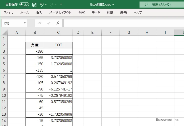
Task: Open the ファイル menu tab
Action: [8, 13]
